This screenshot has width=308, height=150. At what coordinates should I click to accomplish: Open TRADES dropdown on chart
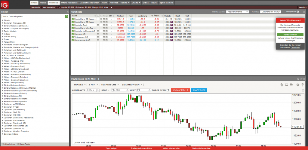[79, 85]
